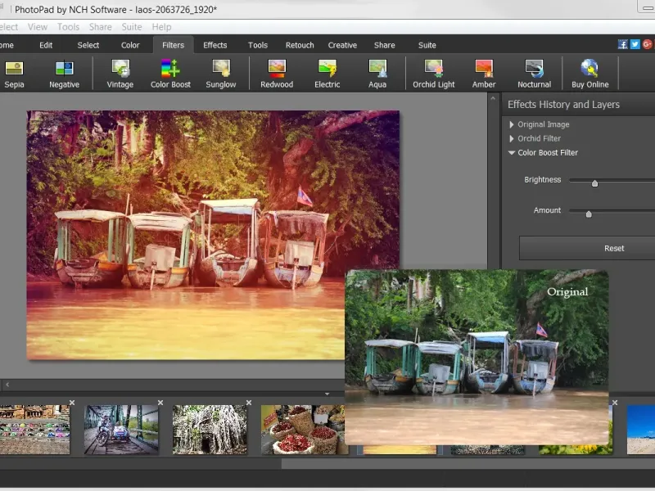
Task: Expand the Original Image layer
Action: click(511, 124)
